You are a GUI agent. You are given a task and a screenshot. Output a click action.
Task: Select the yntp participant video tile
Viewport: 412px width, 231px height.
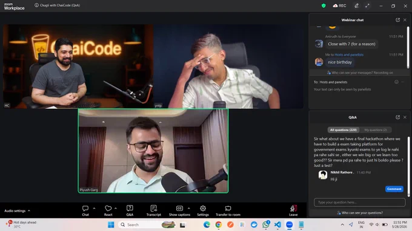coord(228,67)
